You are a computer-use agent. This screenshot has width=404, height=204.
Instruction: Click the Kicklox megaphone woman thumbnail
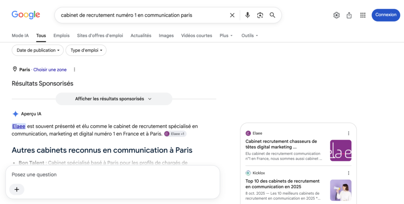(x=341, y=190)
